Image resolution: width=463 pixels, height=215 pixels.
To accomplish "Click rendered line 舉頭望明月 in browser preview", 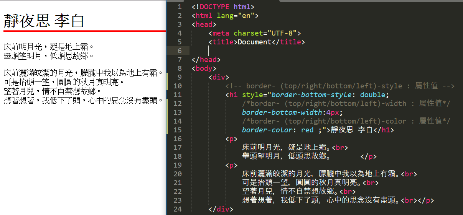I will click(x=49, y=56).
